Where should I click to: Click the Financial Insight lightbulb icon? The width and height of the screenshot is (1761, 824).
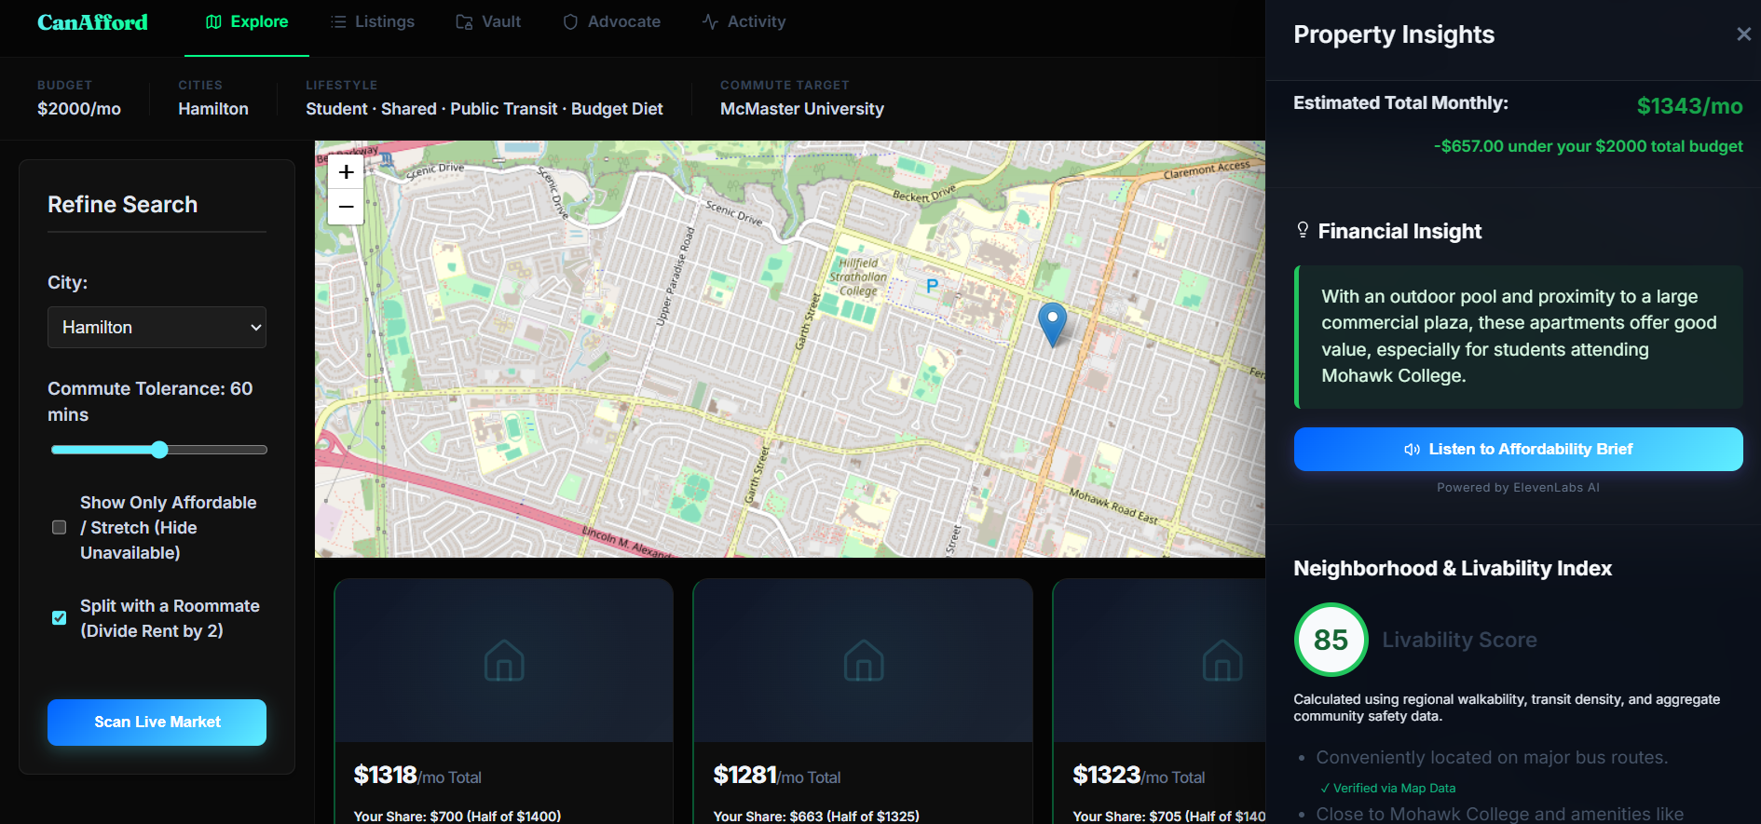click(1303, 230)
